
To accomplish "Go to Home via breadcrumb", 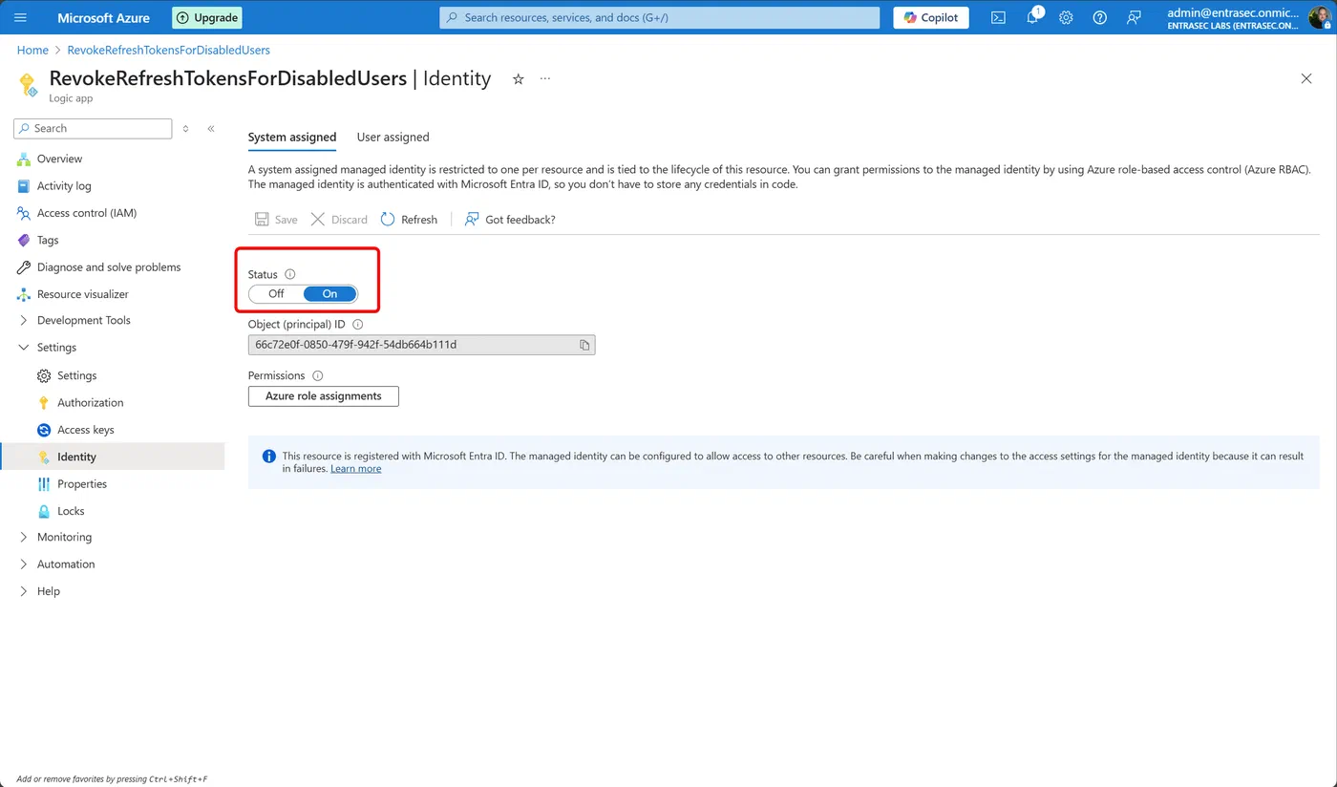I will [x=32, y=50].
